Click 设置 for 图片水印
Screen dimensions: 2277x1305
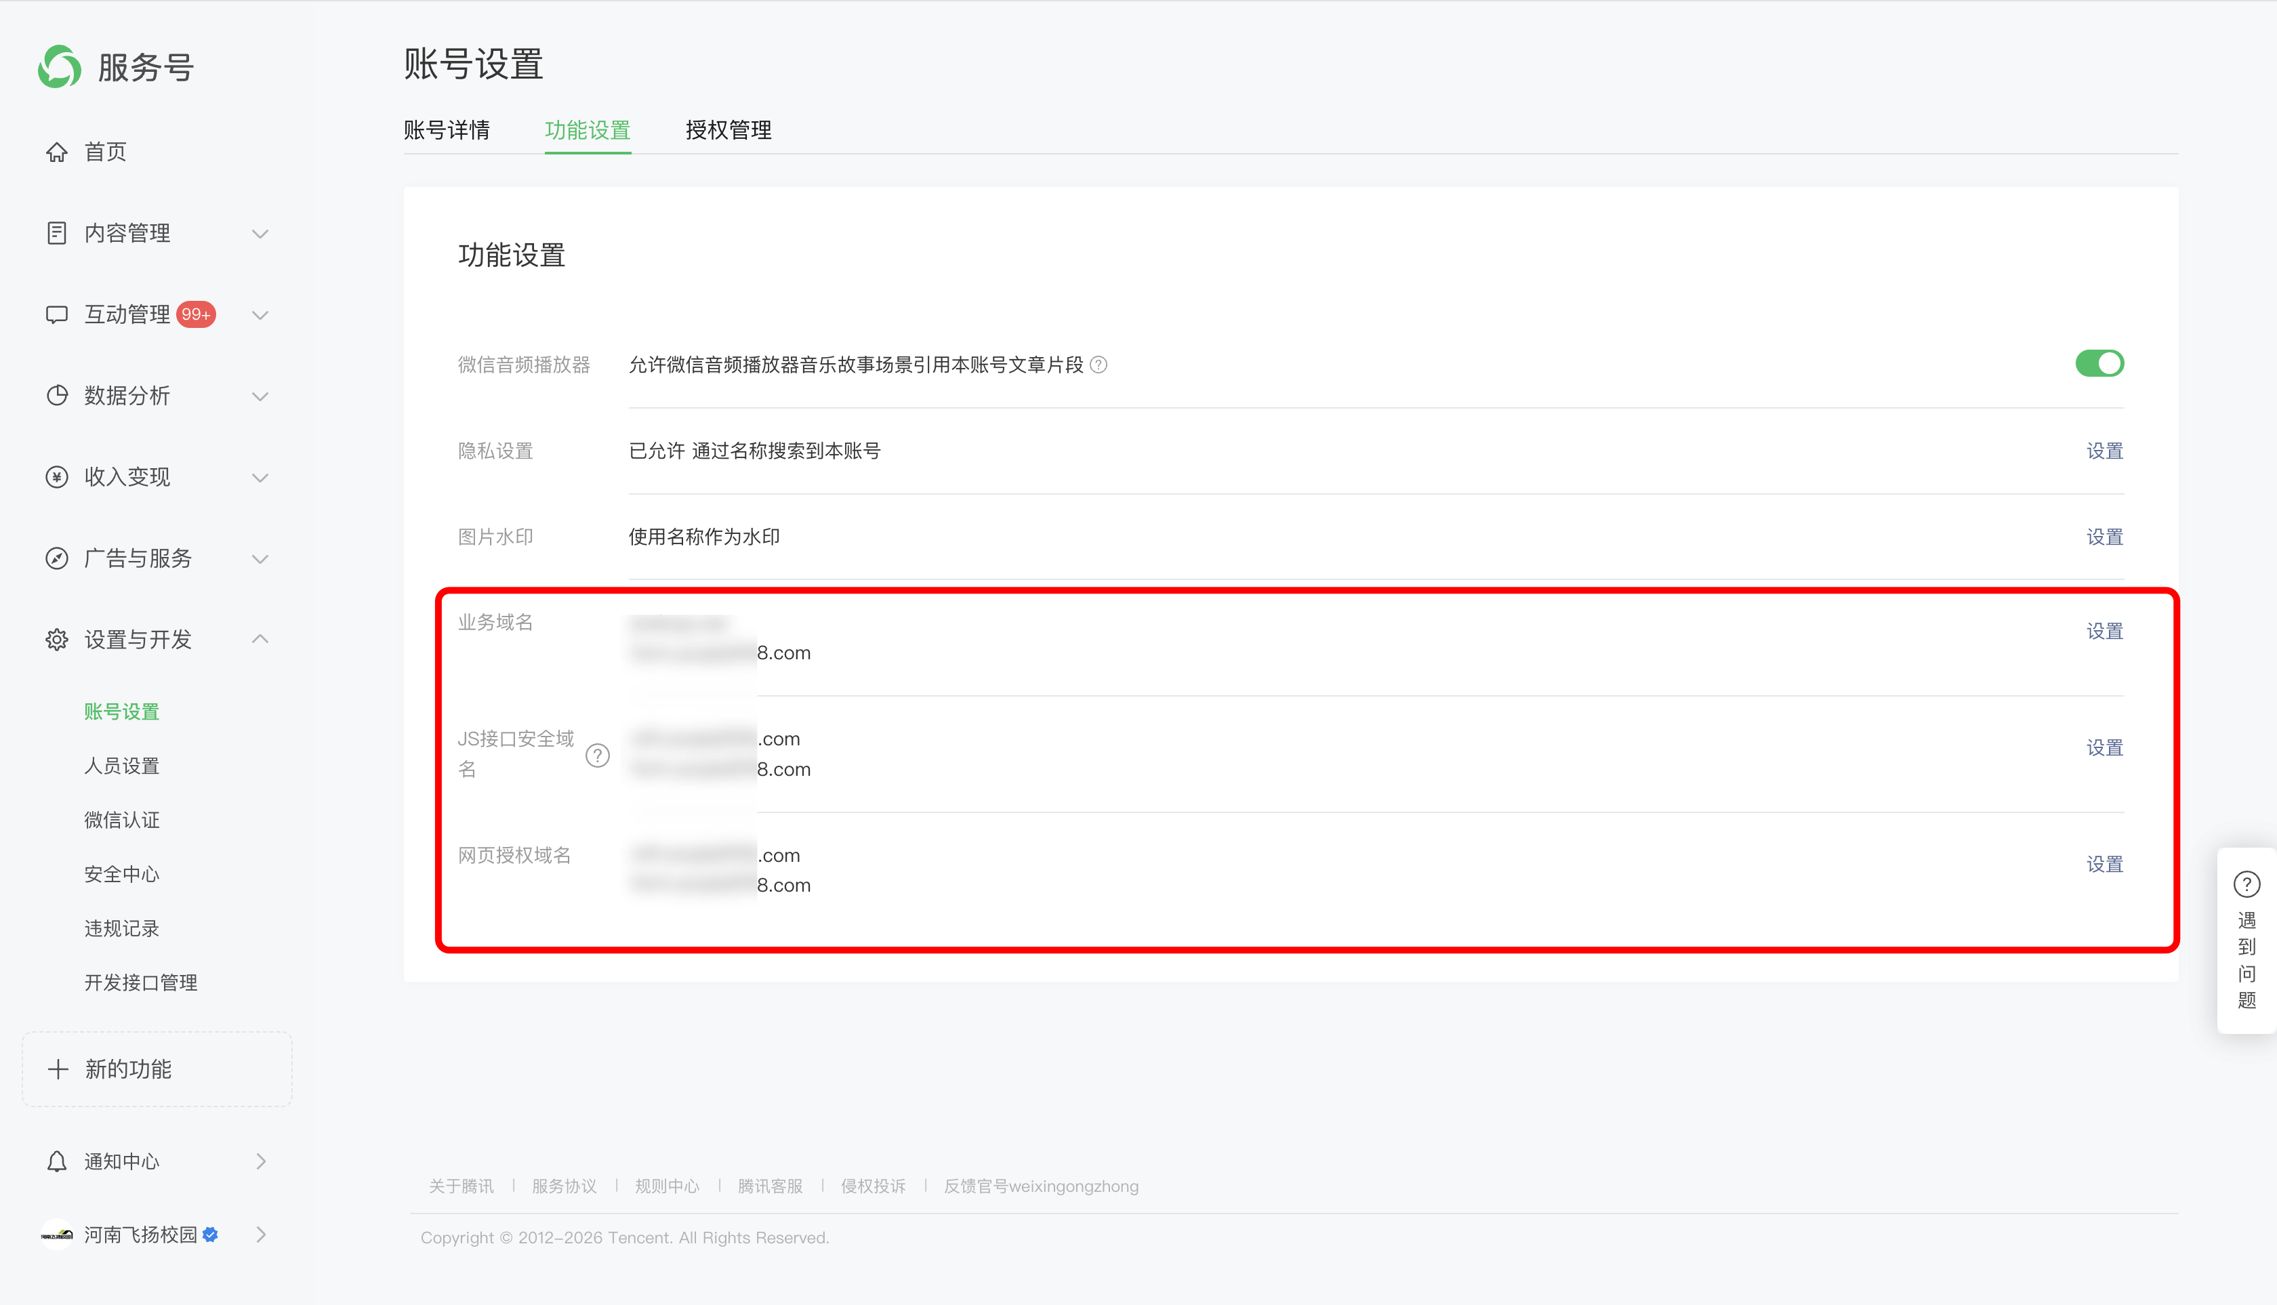pyautogui.click(x=2104, y=537)
